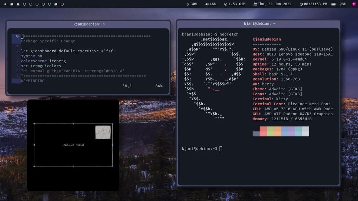
Task: Click the red swatch in the neofetch palette
Action: [263, 131]
